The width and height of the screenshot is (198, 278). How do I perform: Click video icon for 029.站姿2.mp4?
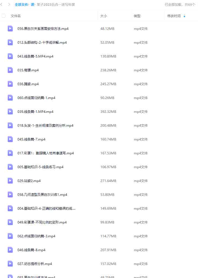(x=10, y=181)
